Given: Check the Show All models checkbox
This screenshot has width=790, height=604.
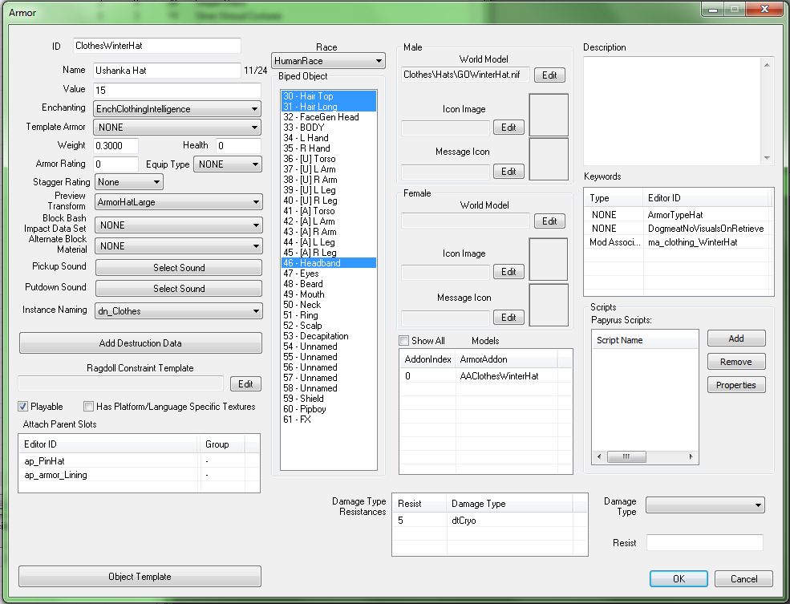Looking at the screenshot, I should pyautogui.click(x=403, y=341).
